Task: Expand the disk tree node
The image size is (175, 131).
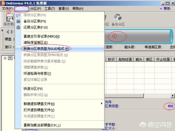Action: 5,58
